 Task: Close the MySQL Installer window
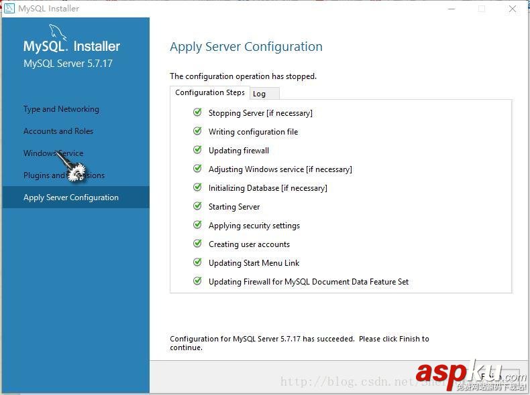(513, 9)
